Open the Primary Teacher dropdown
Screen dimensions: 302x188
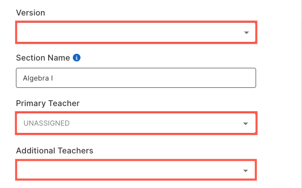pos(136,123)
